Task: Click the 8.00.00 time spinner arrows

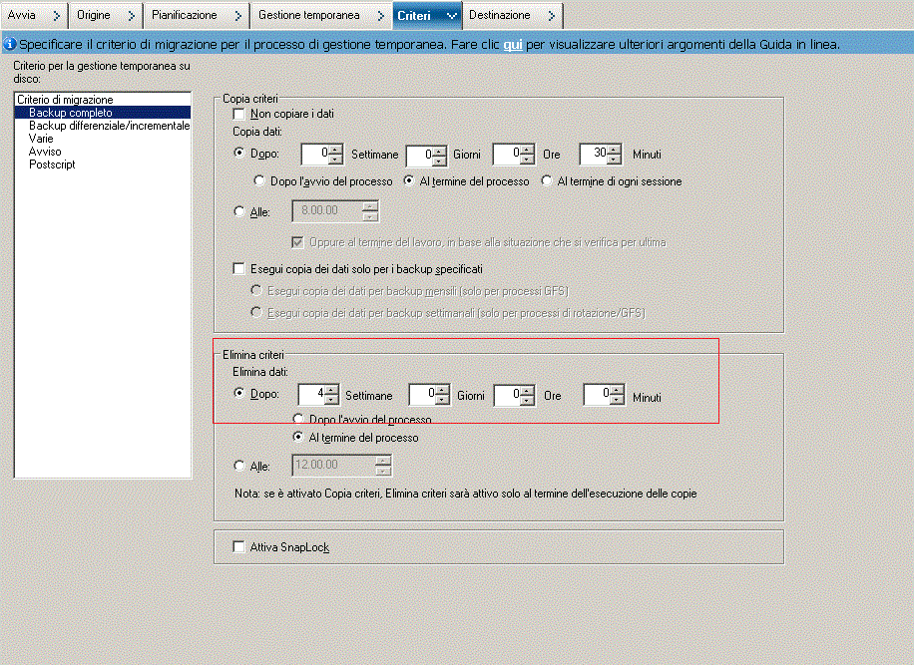Action: point(368,210)
